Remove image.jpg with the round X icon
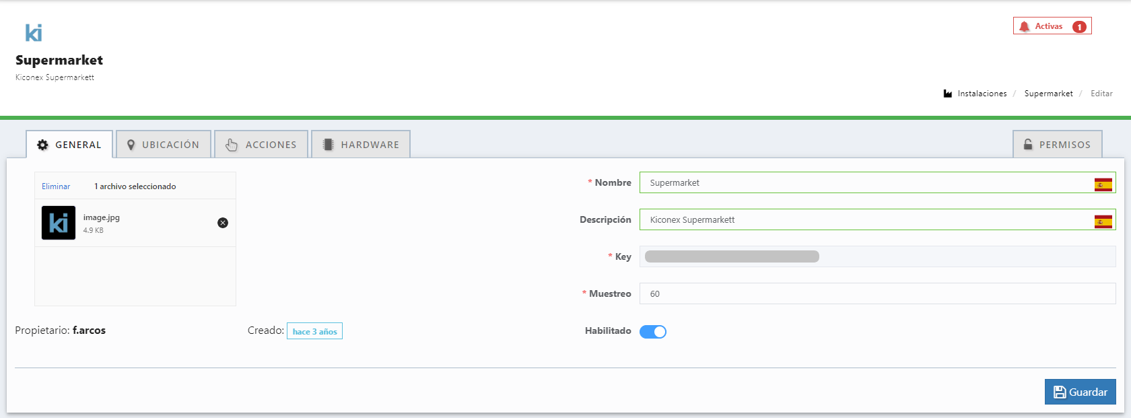The height and width of the screenshot is (418, 1131). (223, 223)
